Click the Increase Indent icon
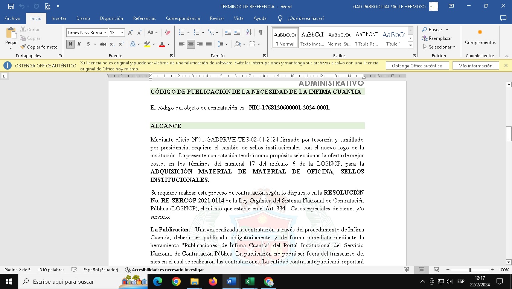512x289 pixels. [237, 33]
